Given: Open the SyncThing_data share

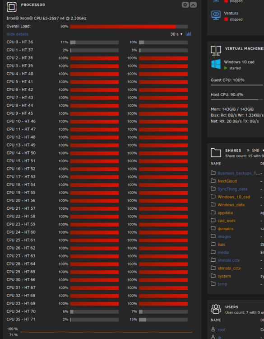Looking at the screenshot, I should coord(232,189).
